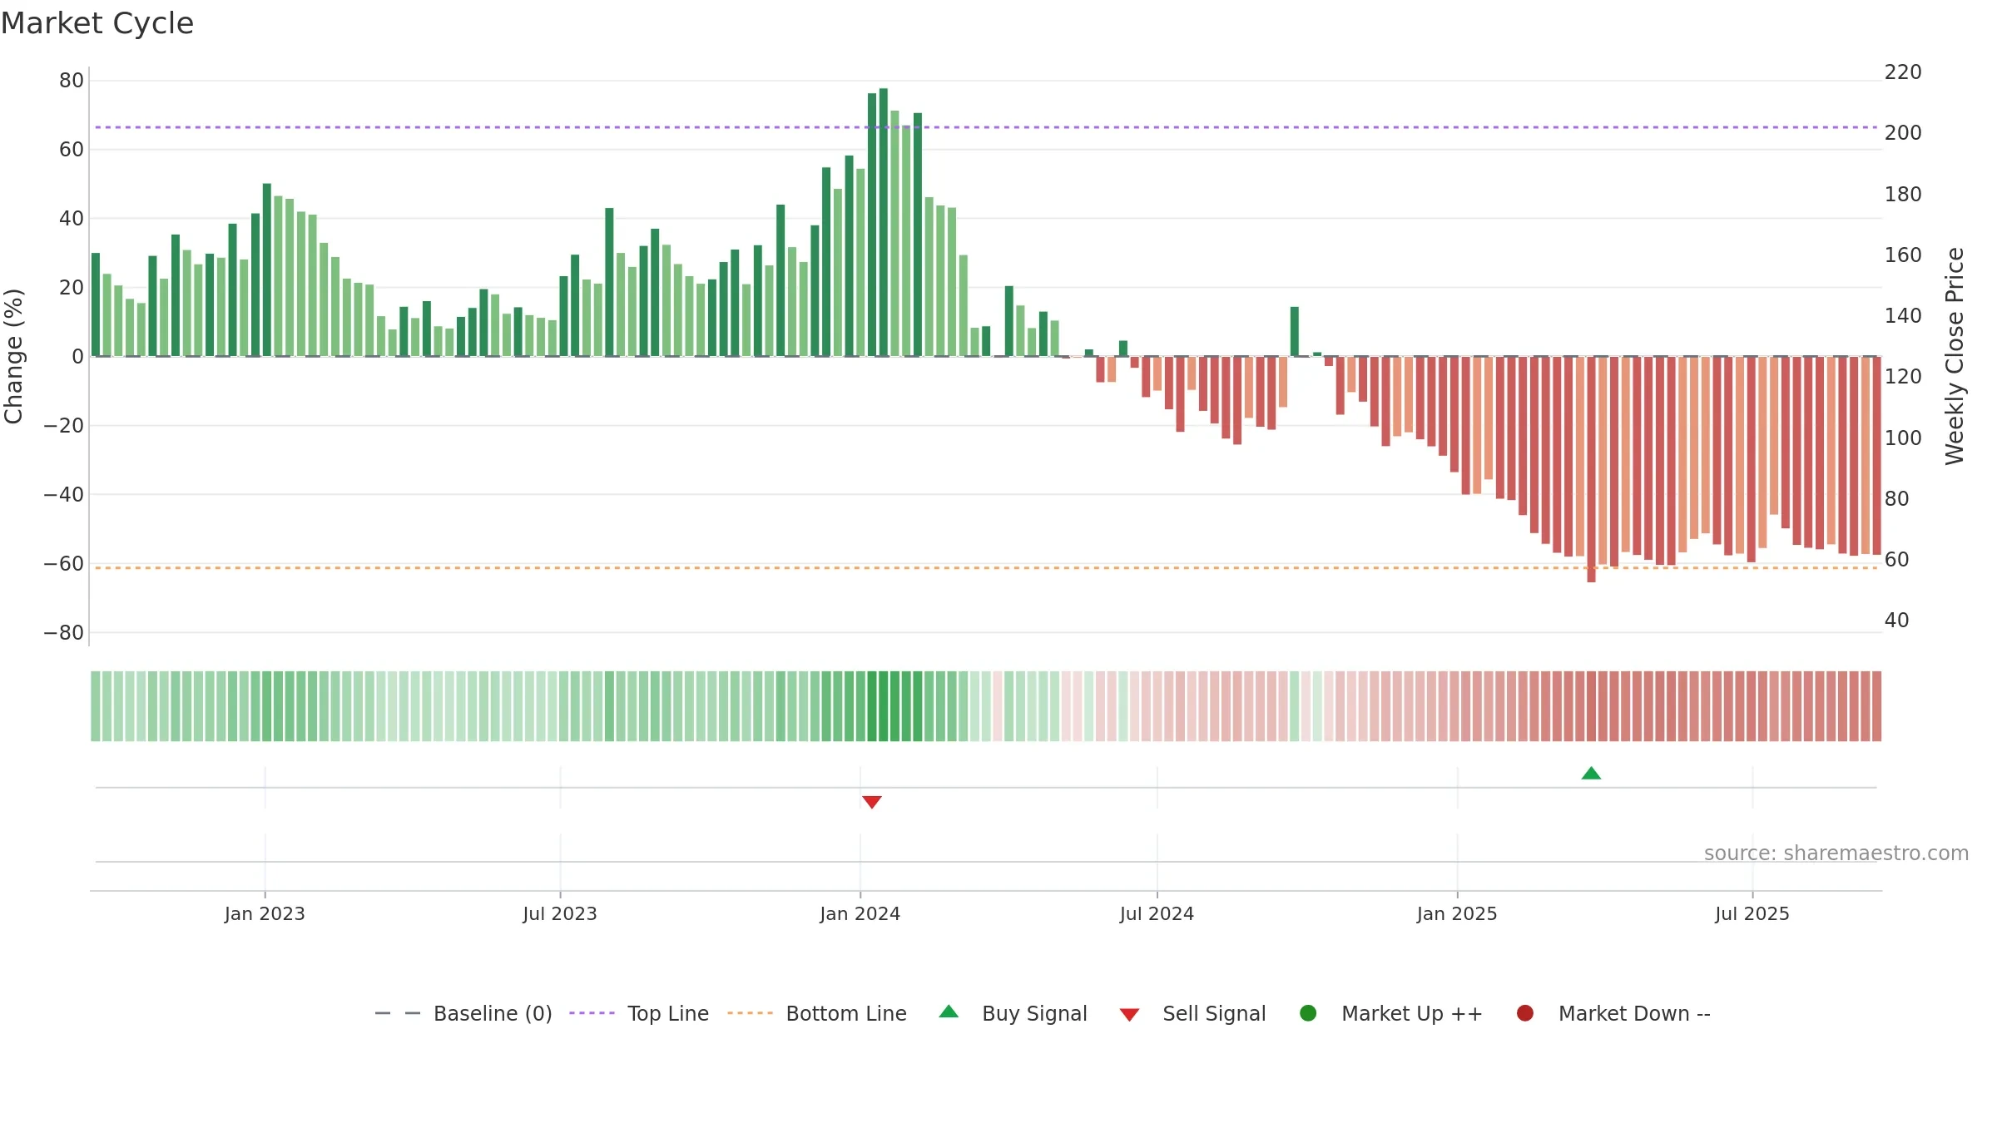Viewport: 1997px width, 1123px height.
Task: Click the tallest green bar peaking near 78%
Action: point(884,222)
